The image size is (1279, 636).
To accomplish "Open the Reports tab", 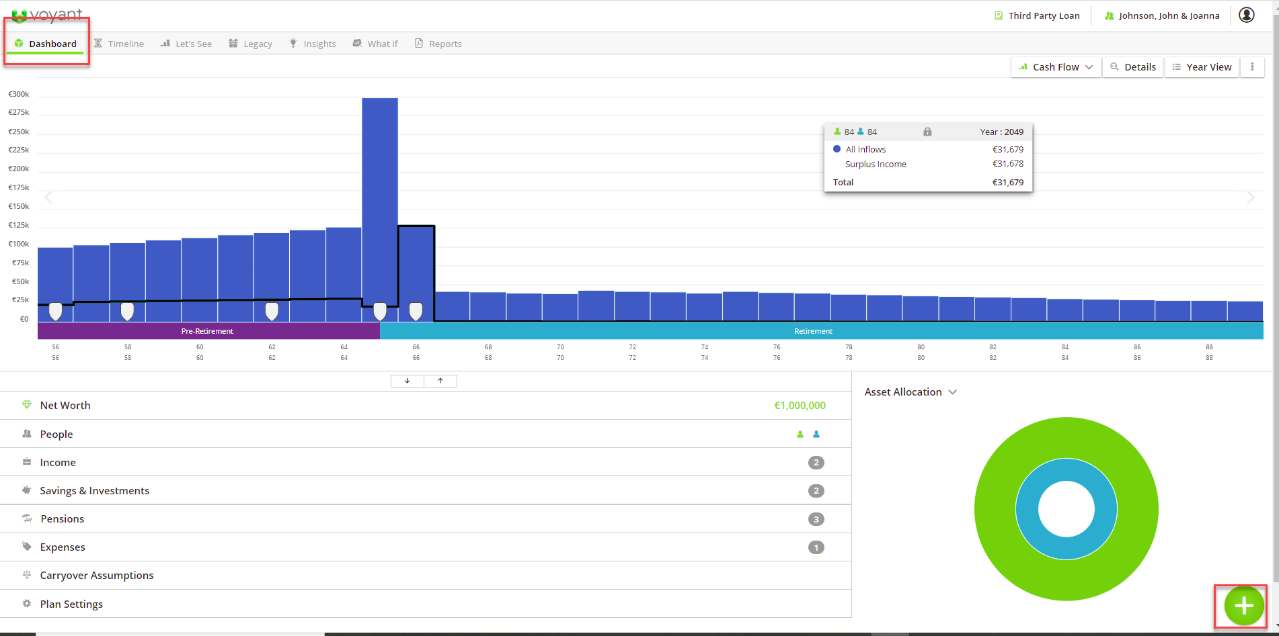I will click(x=438, y=44).
